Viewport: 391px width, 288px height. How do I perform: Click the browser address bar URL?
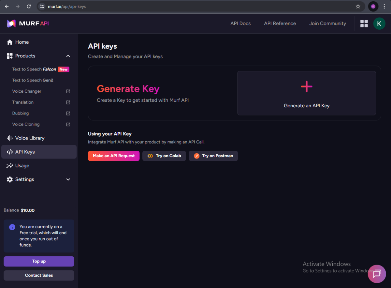(x=67, y=7)
